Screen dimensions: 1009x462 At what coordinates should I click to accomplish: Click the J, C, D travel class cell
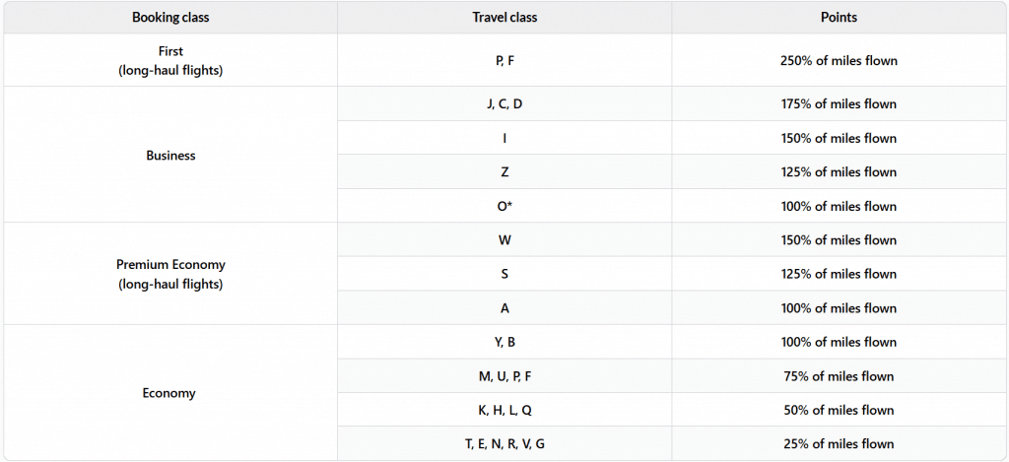point(504,103)
